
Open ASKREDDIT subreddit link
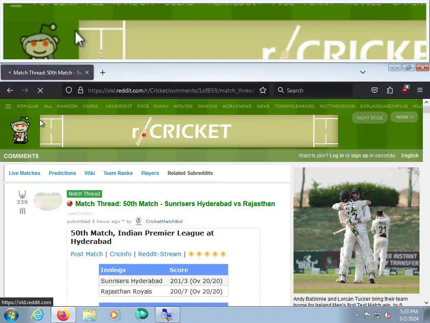(x=119, y=106)
